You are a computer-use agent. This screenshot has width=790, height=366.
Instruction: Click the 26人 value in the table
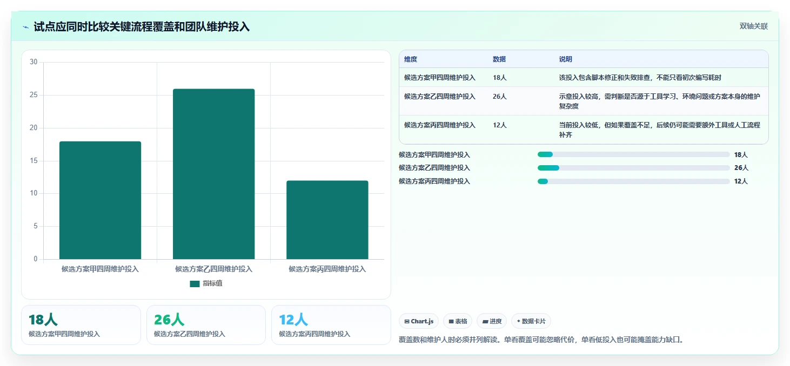(x=500, y=97)
